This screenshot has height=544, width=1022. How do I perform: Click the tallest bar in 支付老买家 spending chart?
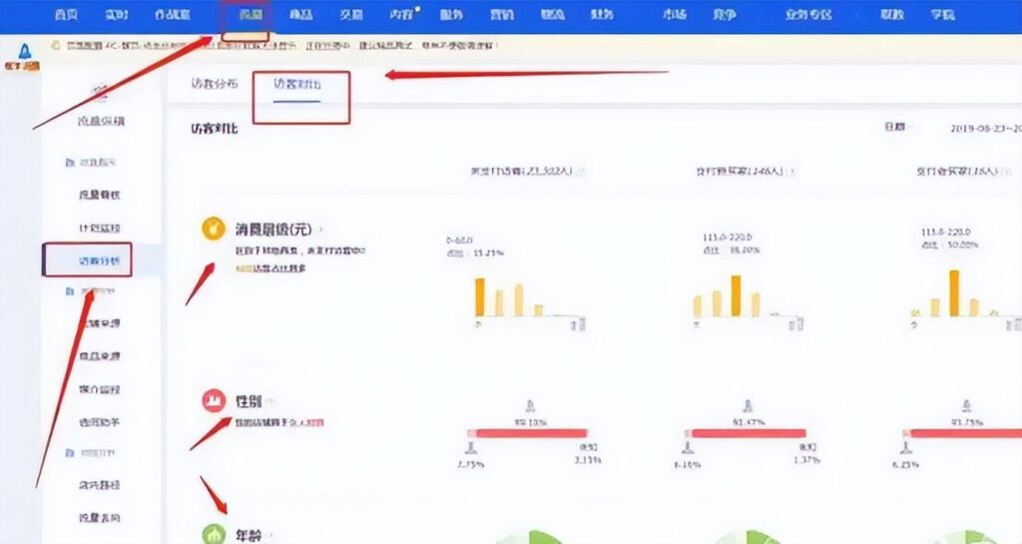[954, 293]
